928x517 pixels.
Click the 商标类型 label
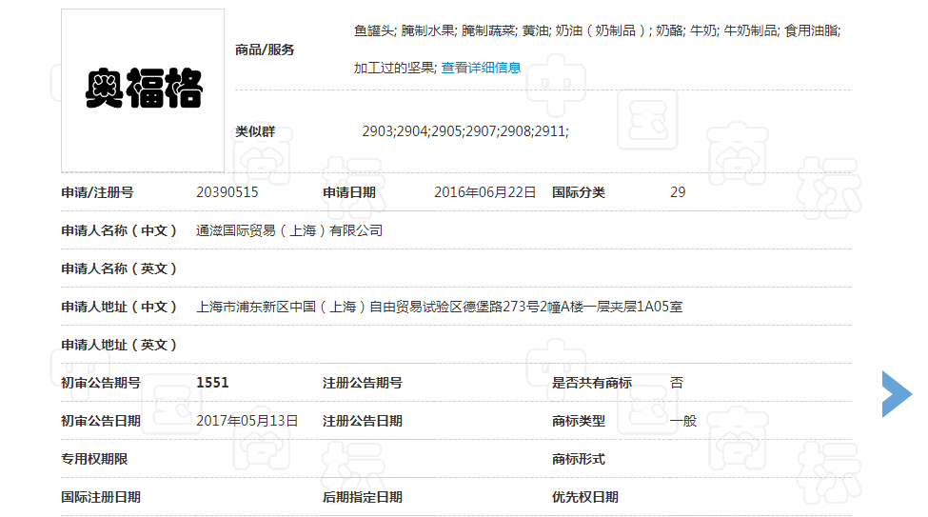(579, 421)
